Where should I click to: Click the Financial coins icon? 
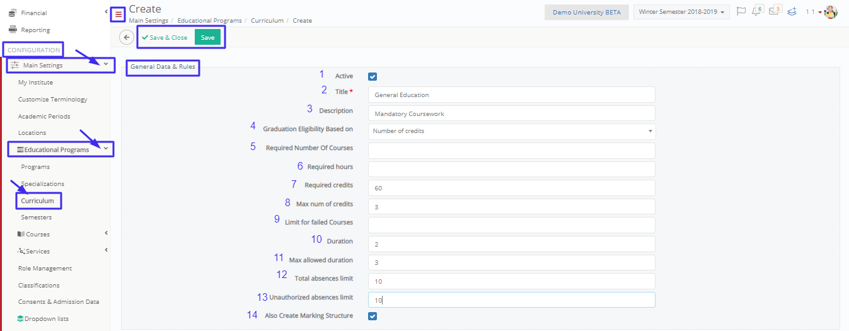click(x=12, y=13)
